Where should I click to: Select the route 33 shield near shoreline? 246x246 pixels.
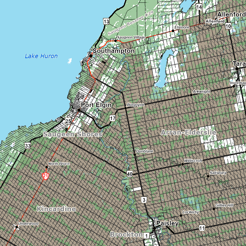click(x=28, y=146)
